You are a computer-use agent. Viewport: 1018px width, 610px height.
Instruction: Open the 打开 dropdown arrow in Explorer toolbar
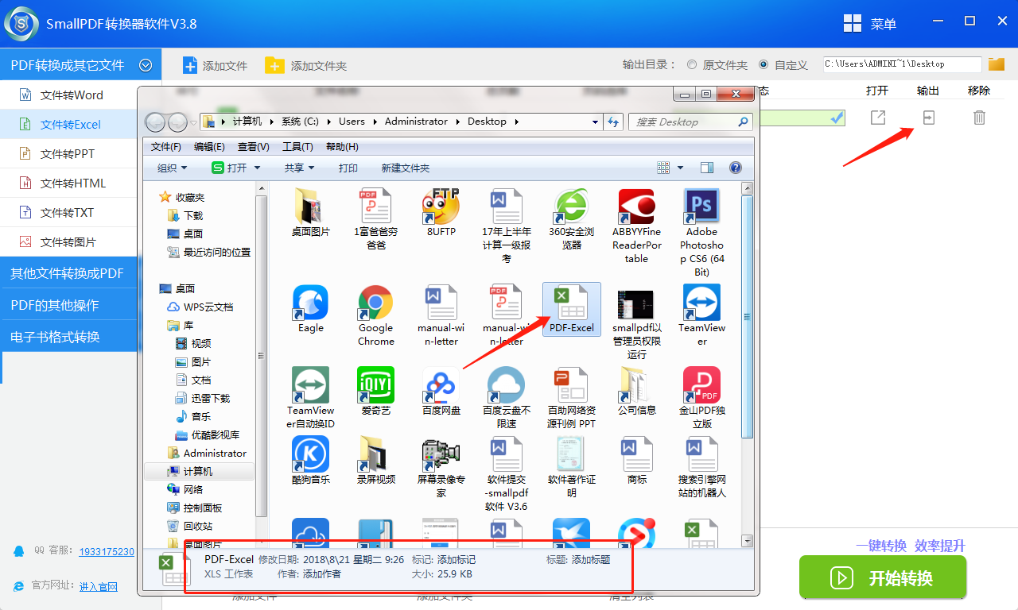[257, 168]
